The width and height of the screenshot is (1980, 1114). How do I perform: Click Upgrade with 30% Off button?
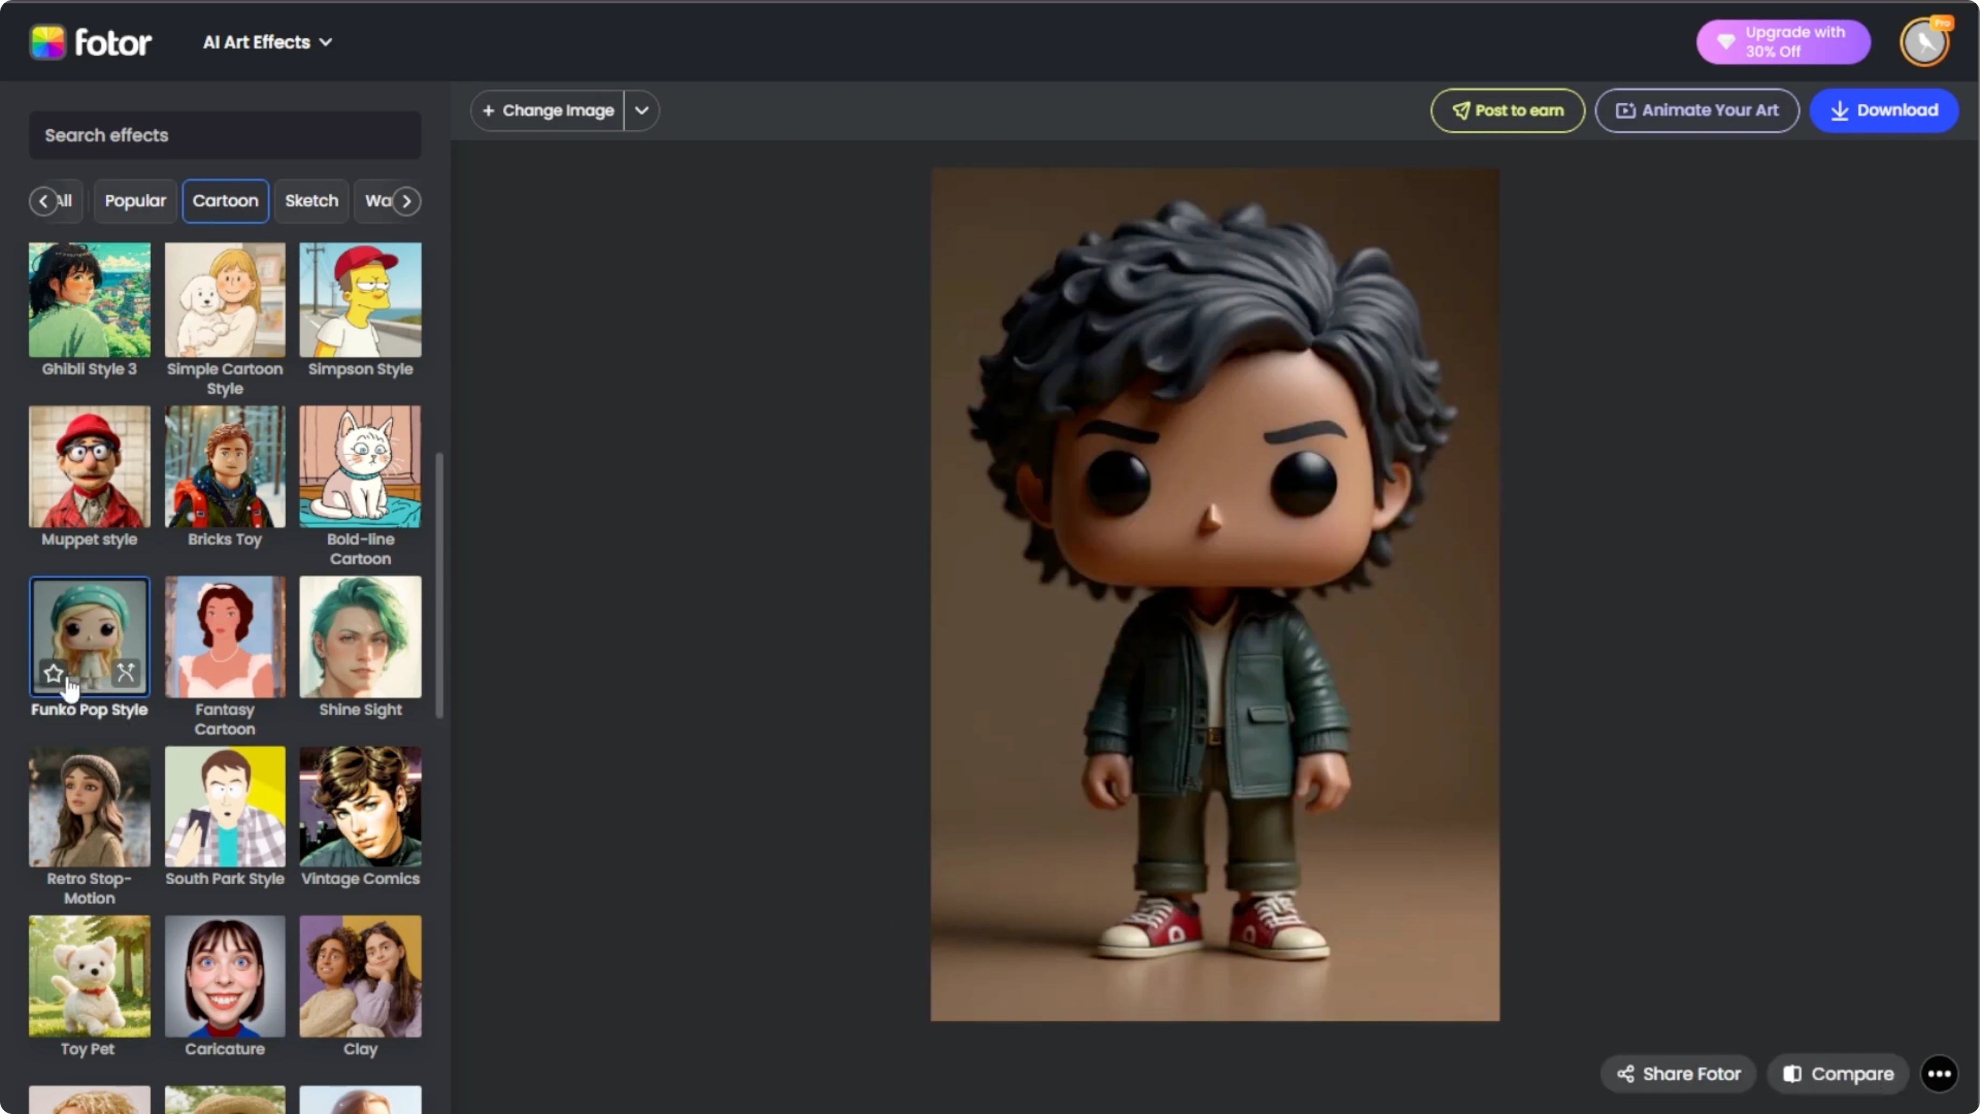point(1783,41)
